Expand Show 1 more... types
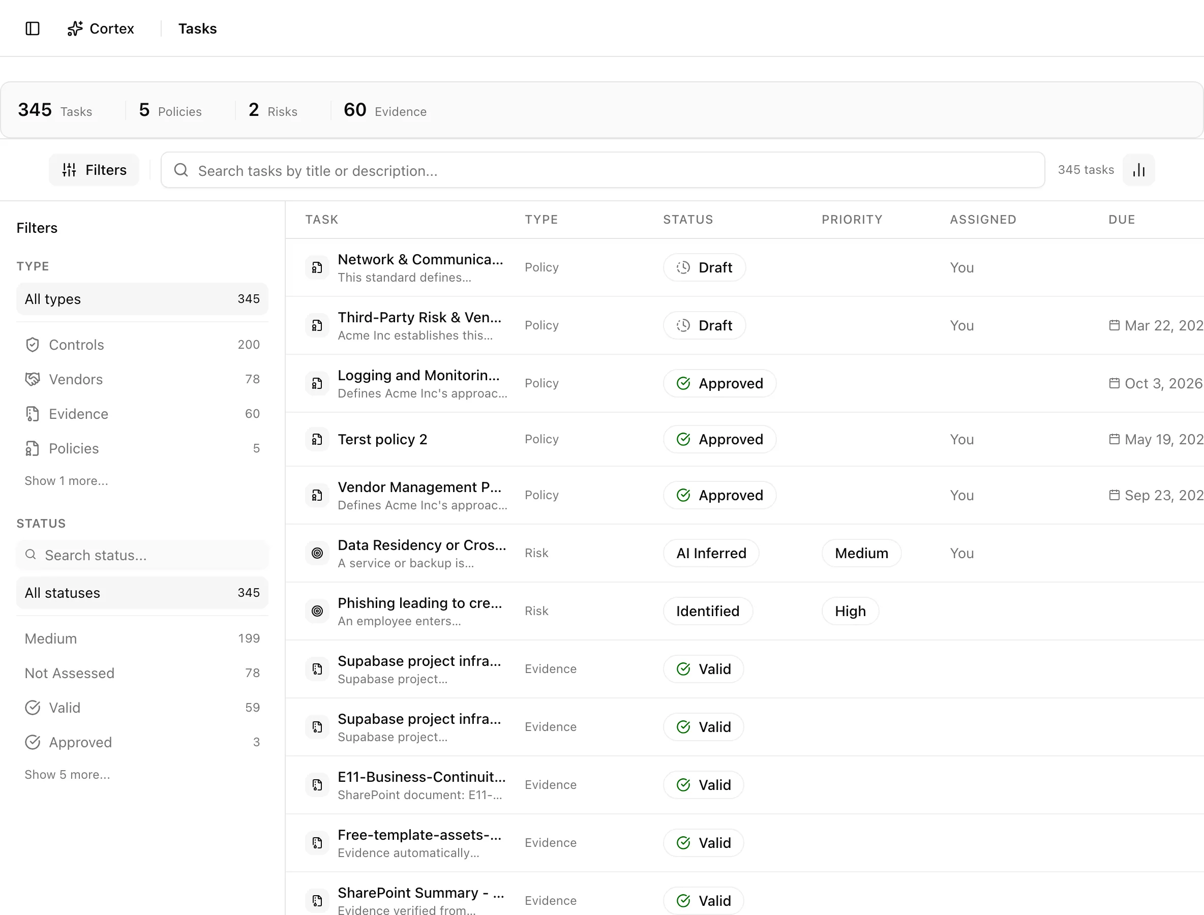The height and width of the screenshot is (915, 1204). (x=67, y=481)
